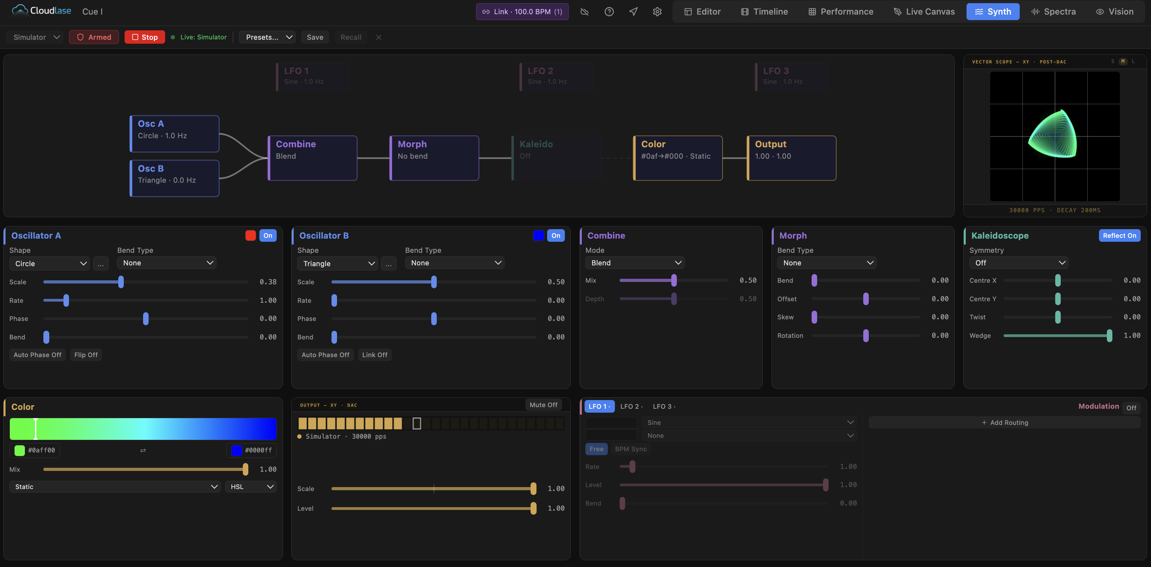The image size is (1151, 567).
Task: Switch to the Editor tab
Action: [x=702, y=11]
